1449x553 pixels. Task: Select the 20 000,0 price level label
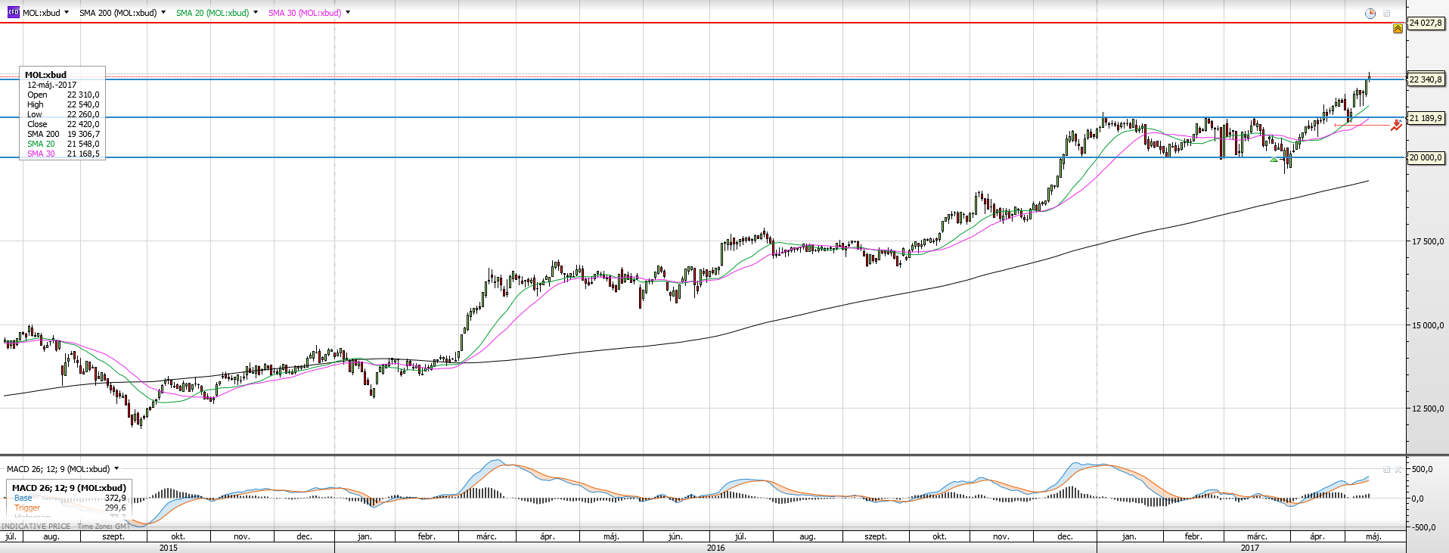coord(1426,157)
